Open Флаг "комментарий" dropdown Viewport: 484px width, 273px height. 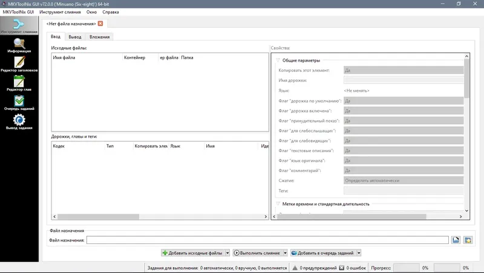point(404,170)
